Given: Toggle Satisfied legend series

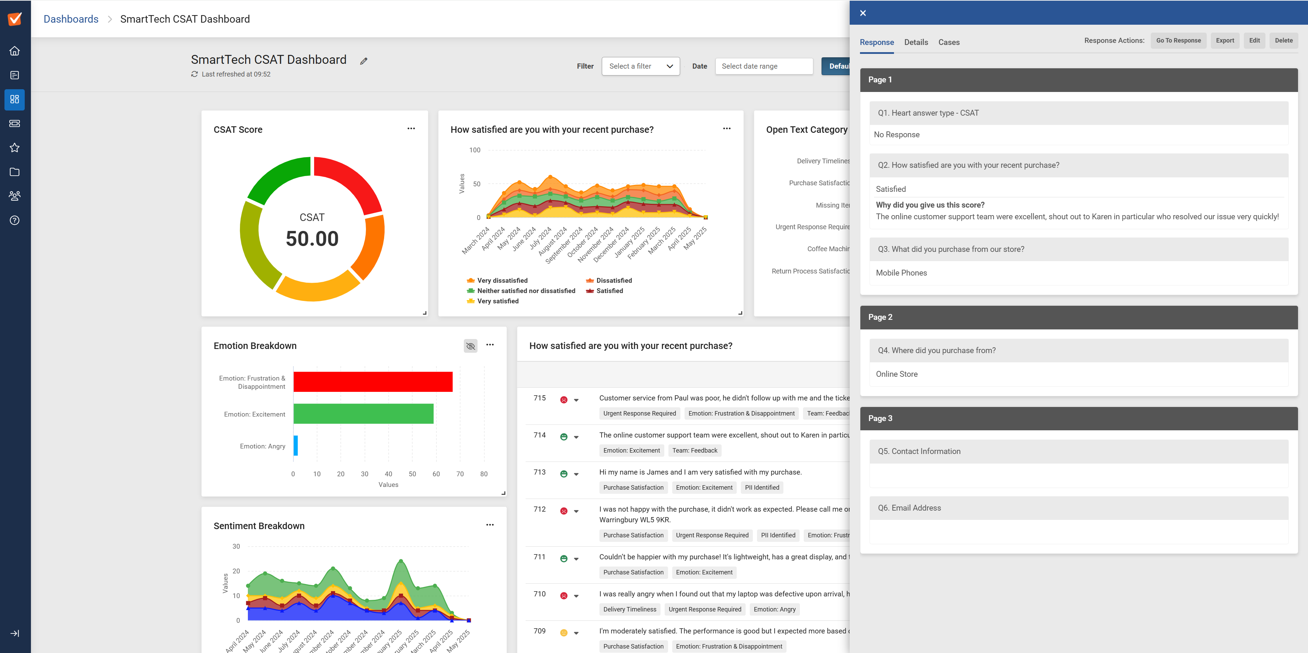Looking at the screenshot, I should [604, 291].
